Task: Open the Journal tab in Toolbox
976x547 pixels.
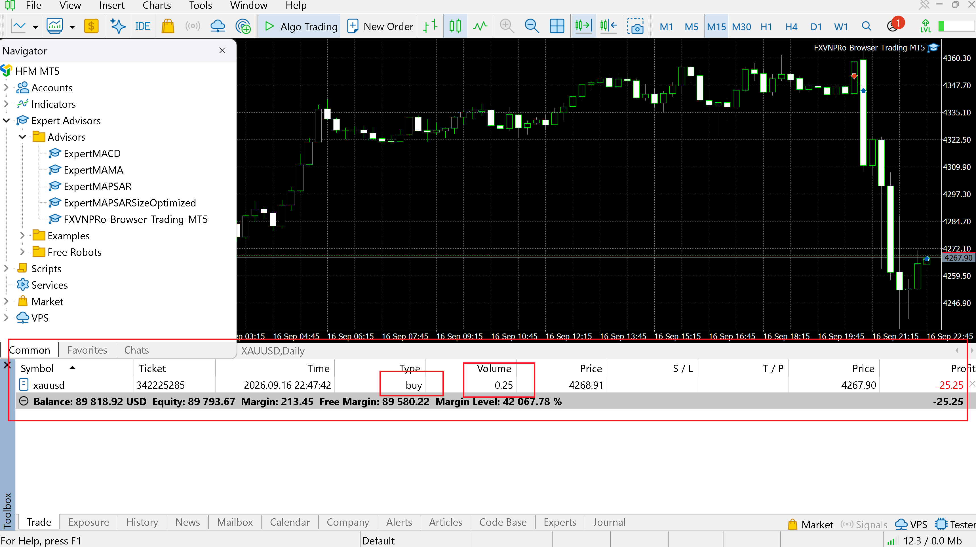Action: pyautogui.click(x=609, y=522)
